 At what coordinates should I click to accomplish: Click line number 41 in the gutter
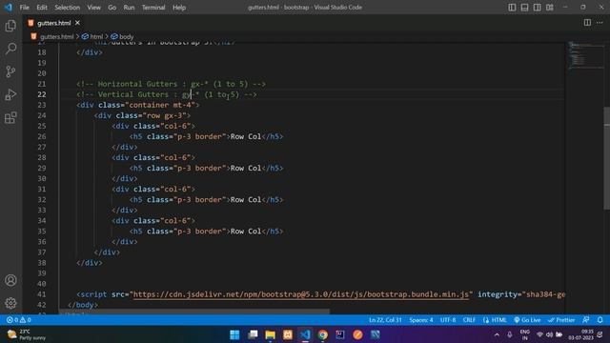pos(42,294)
